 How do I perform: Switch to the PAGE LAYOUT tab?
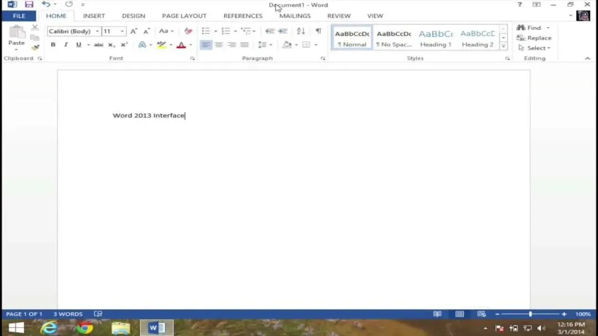click(x=184, y=16)
